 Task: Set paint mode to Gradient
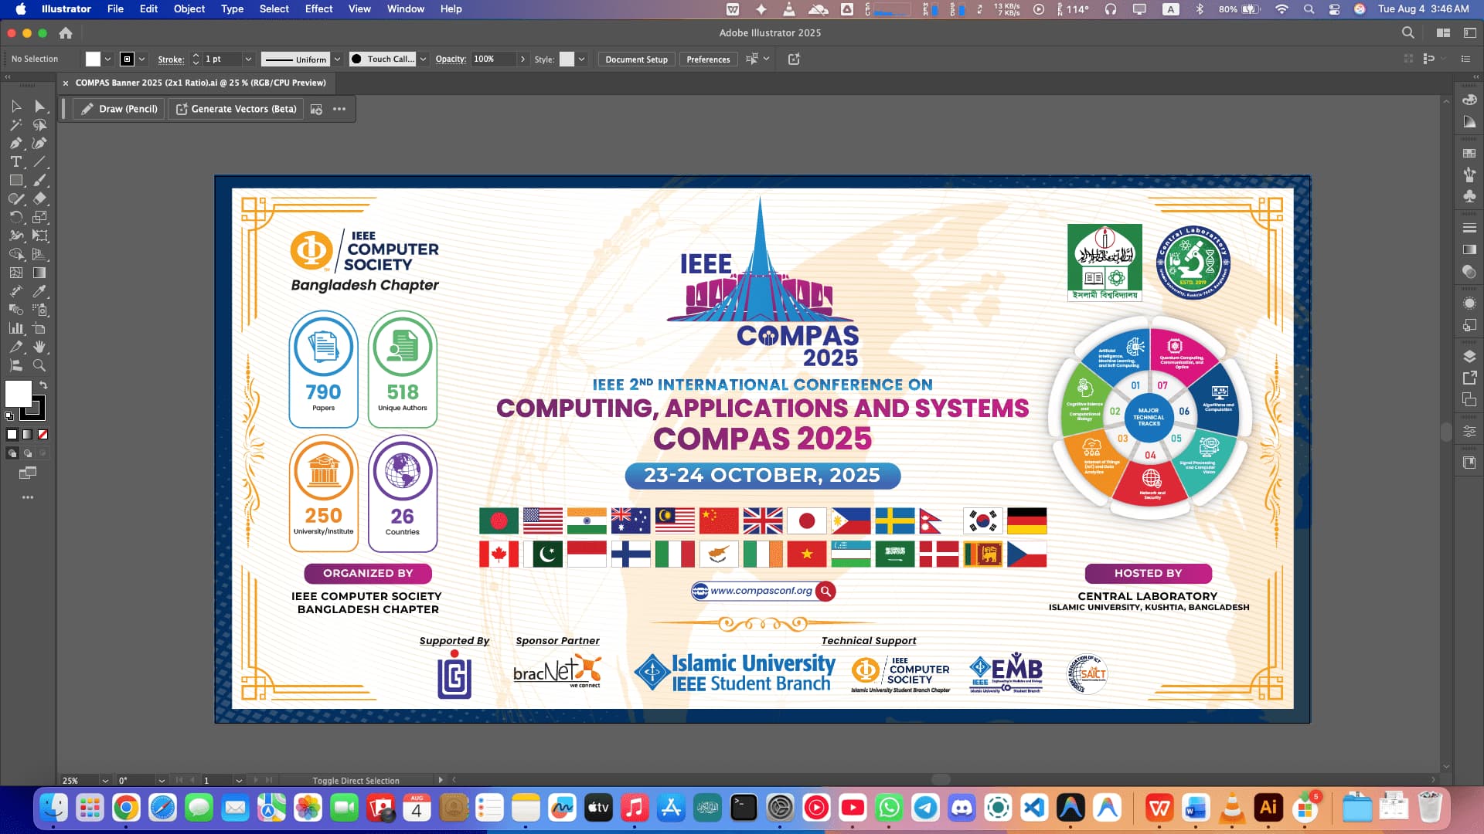27,435
